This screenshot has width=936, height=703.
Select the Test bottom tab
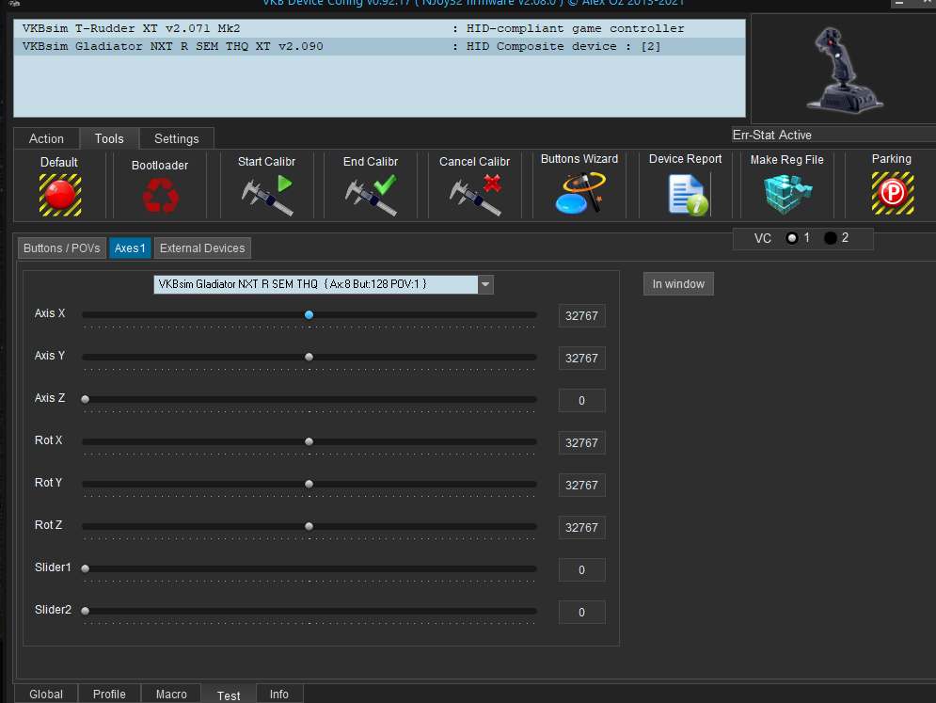pyautogui.click(x=229, y=695)
